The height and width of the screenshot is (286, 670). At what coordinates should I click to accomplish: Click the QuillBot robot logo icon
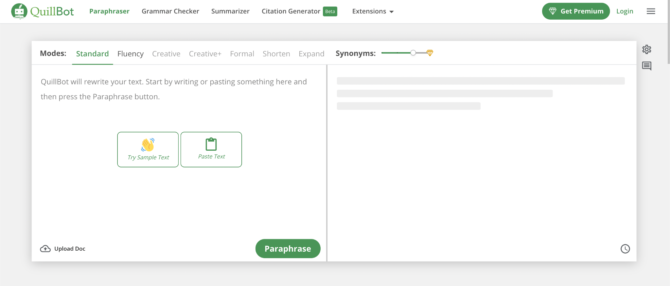coord(19,11)
